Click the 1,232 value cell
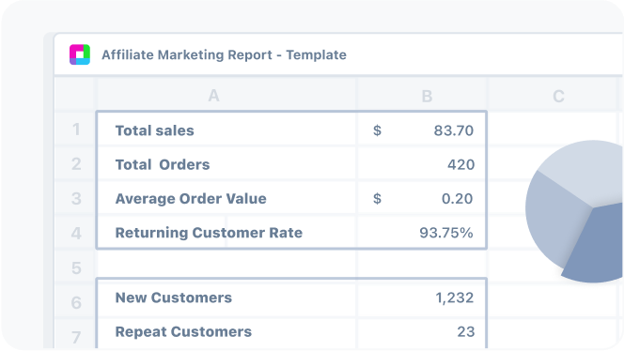 tap(421, 298)
